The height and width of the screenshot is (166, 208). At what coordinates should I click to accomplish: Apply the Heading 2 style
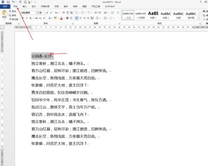coord(166,15)
